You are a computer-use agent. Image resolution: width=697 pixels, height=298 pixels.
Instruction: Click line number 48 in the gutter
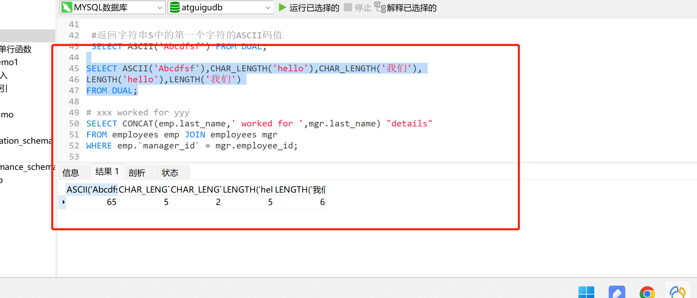[74, 102]
